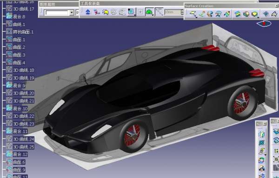Toggle the diagonal dashed-line button beside the protractor

coord(159,12)
